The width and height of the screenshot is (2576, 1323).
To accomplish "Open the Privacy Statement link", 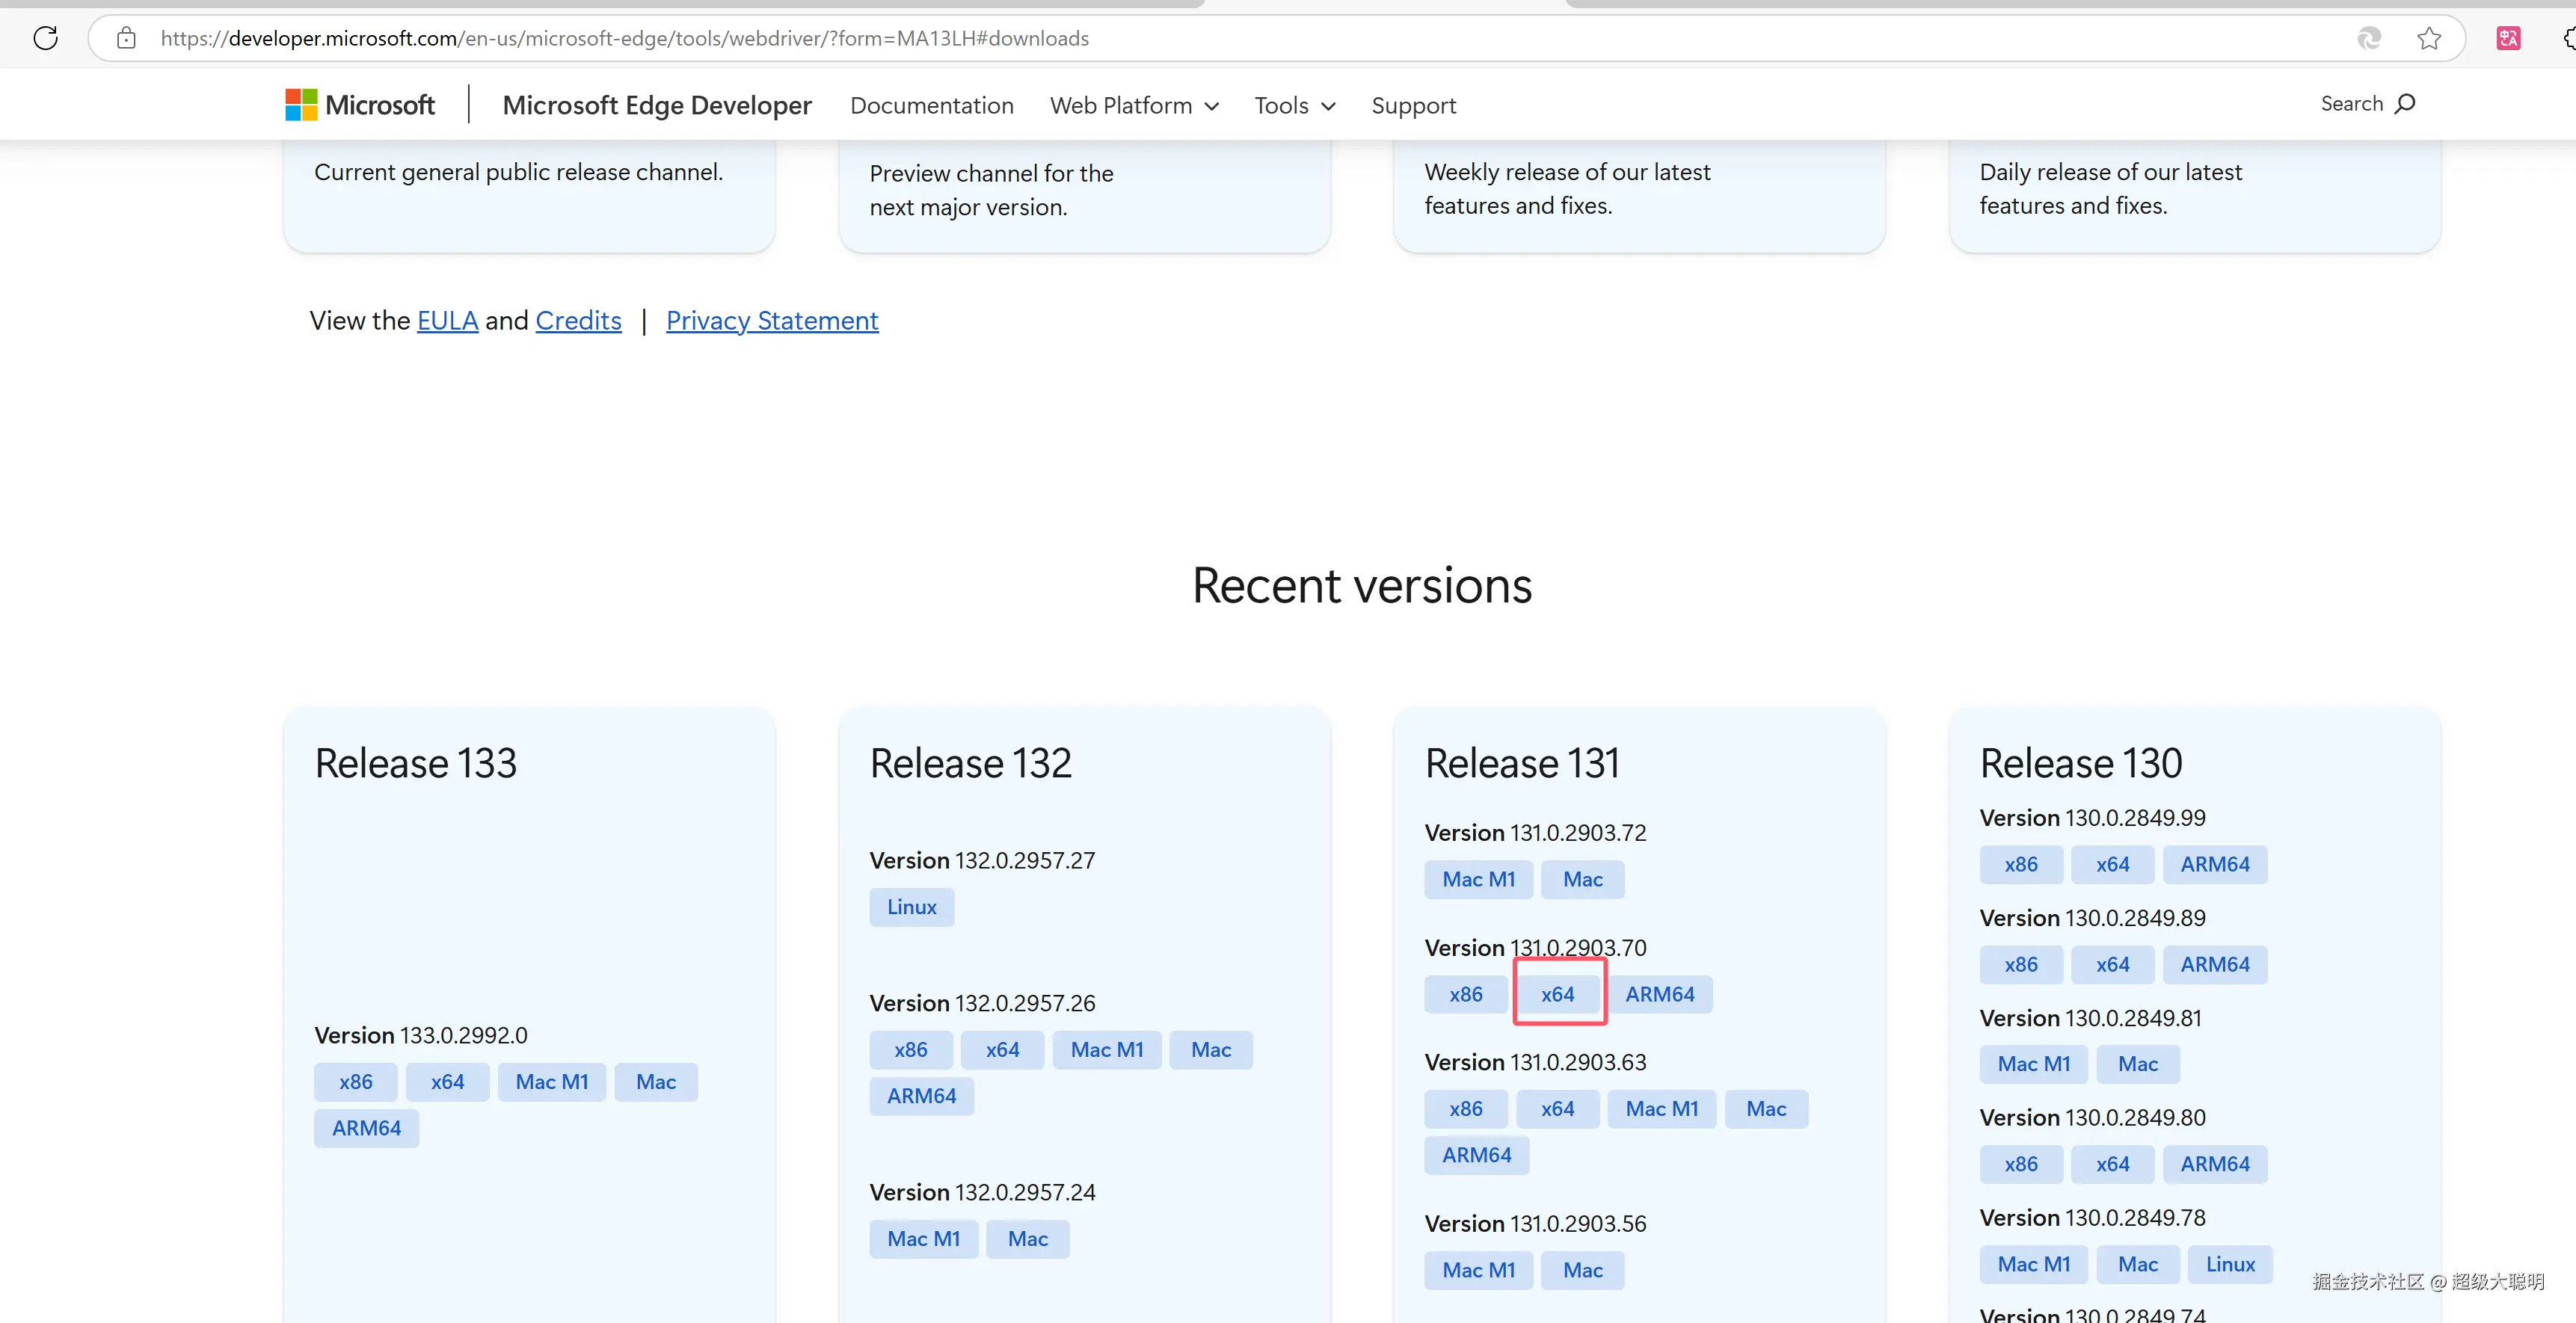I will (771, 321).
